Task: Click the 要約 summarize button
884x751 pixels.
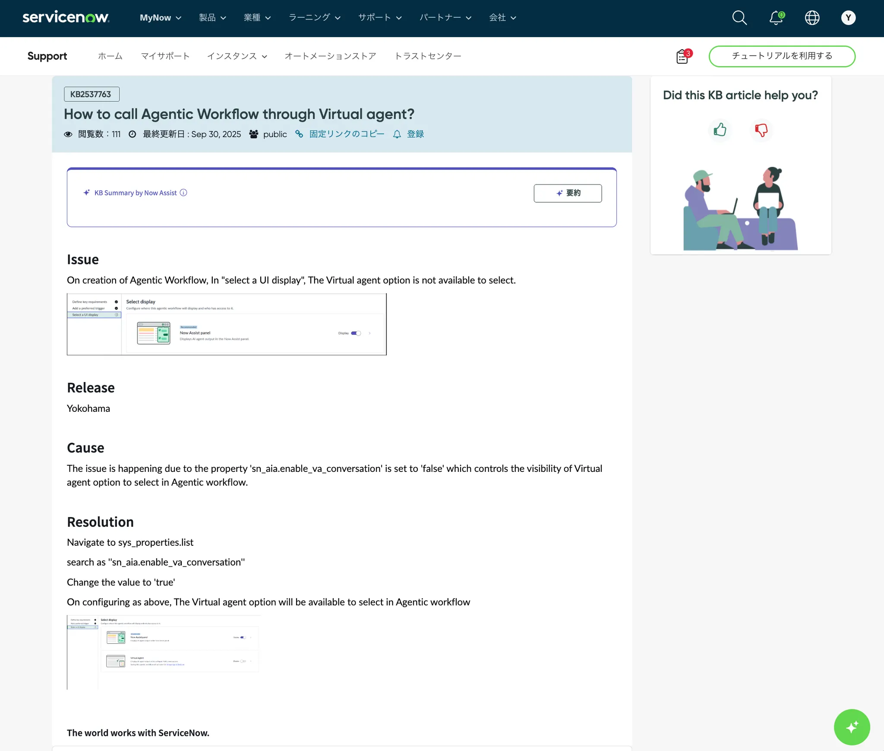Action: point(568,193)
